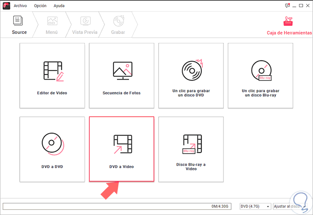Open the Ayuda menu

59,6
